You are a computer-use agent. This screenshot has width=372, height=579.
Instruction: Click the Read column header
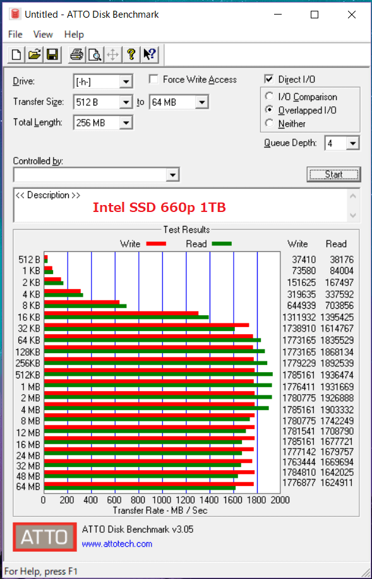tap(336, 244)
